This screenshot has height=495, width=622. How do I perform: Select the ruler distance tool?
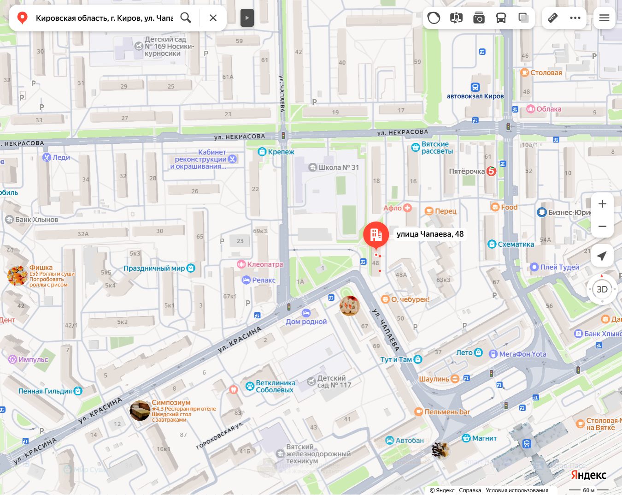pos(552,18)
